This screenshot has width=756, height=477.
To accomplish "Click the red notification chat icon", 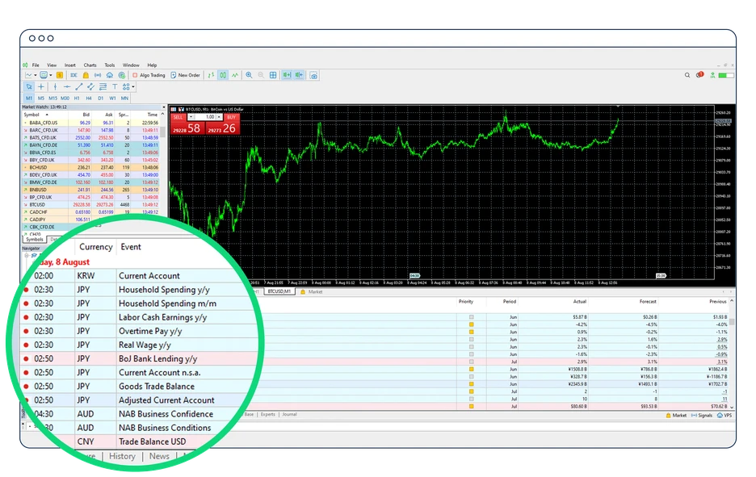I will [699, 75].
